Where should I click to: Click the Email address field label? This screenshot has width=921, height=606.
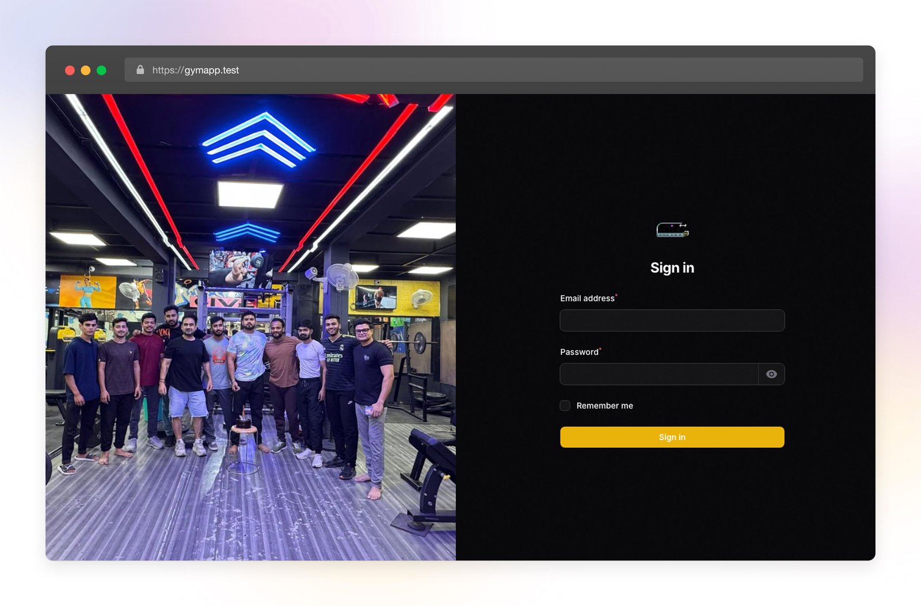[587, 298]
